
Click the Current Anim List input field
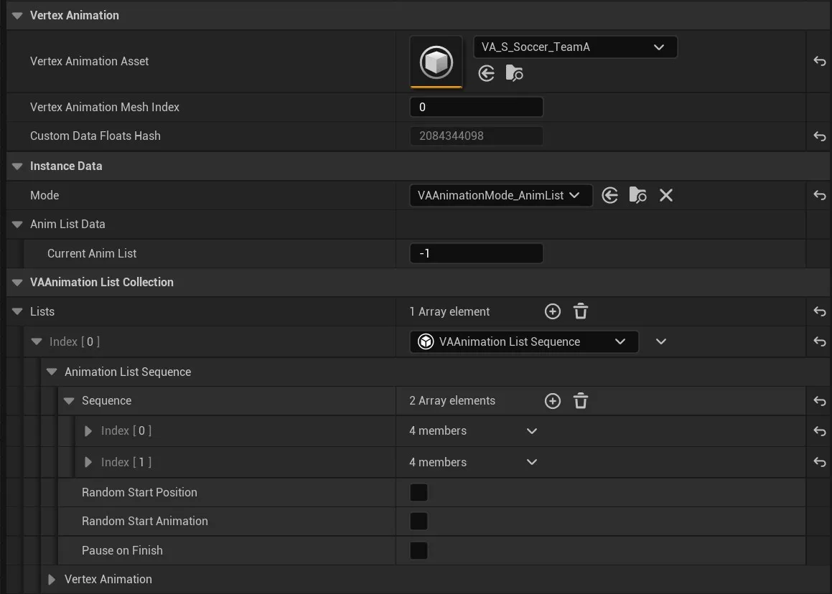tap(476, 253)
